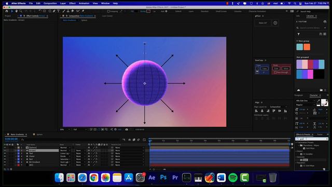Toggle the Pass-through checkbox in EaseCopy

pyautogui.click(x=275, y=73)
